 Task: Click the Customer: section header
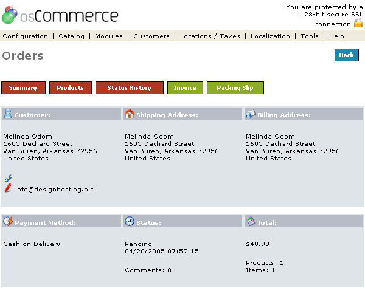pyautogui.click(x=61, y=114)
